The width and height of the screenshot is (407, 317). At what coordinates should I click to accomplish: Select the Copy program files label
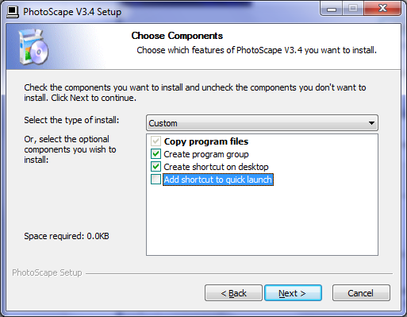click(x=206, y=141)
